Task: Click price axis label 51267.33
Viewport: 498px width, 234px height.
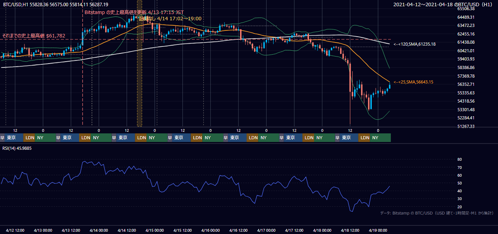Action: 466,126
